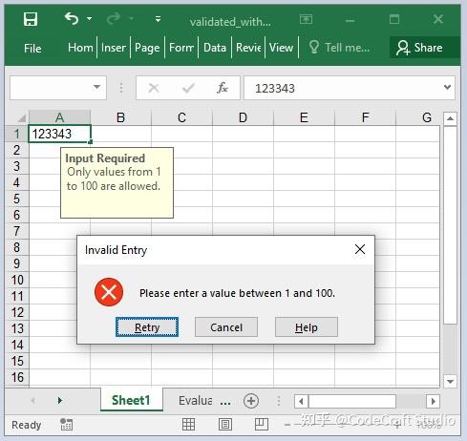Click the horizontal scrollbar left arrow

(301, 401)
